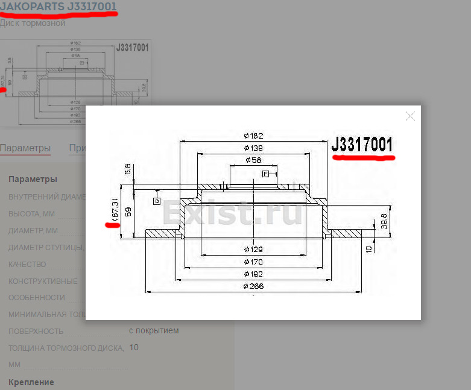The width and height of the screenshot is (471, 390).
Task: Click the small brake disc drawing thumbnail
Action: [x=75, y=83]
